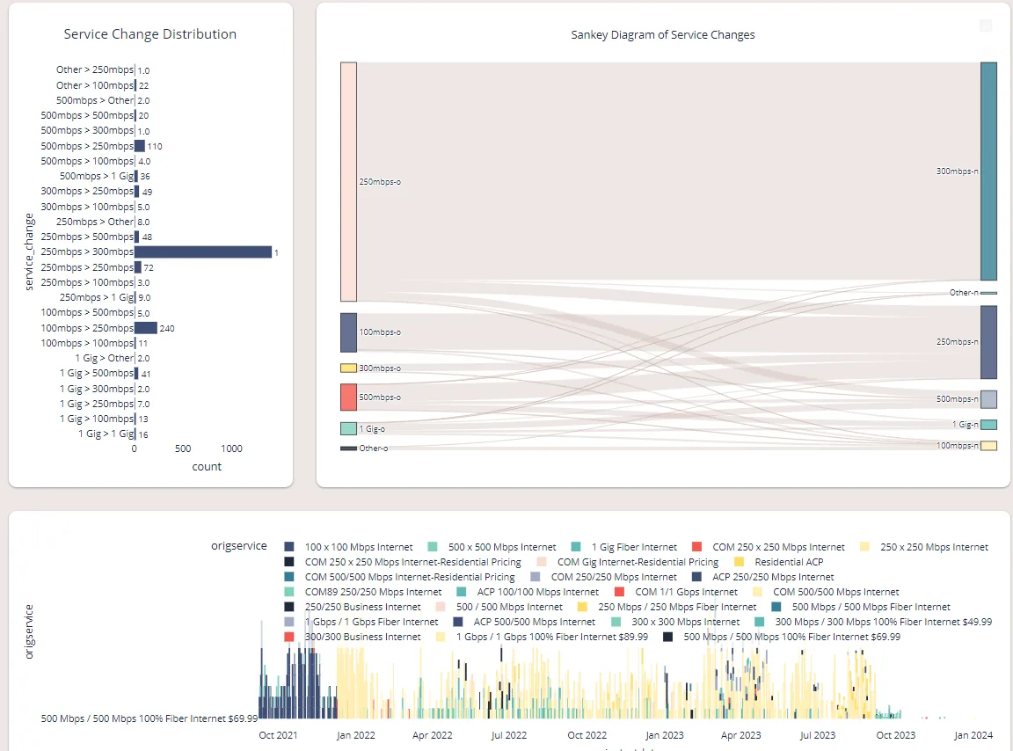The width and height of the screenshot is (1013, 751).
Task: Click the Jul 2022 date tick label
Action: coord(509,735)
